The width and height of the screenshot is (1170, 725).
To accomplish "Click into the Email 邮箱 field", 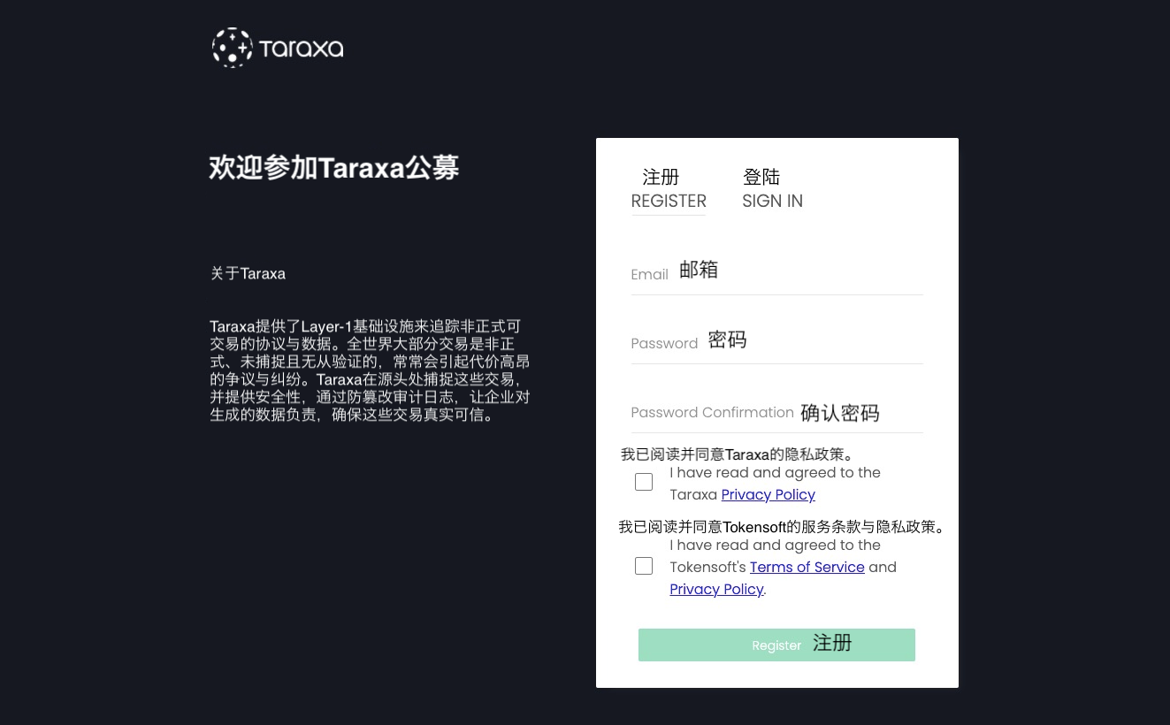I will pyautogui.click(x=776, y=275).
